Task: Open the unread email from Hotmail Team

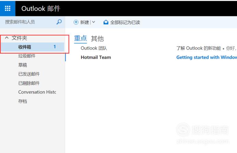Action: click(96, 57)
